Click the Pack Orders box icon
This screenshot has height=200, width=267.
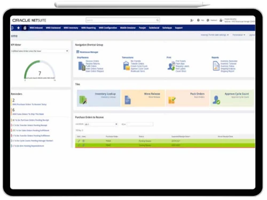pyautogui.click(x=172, y=100)
